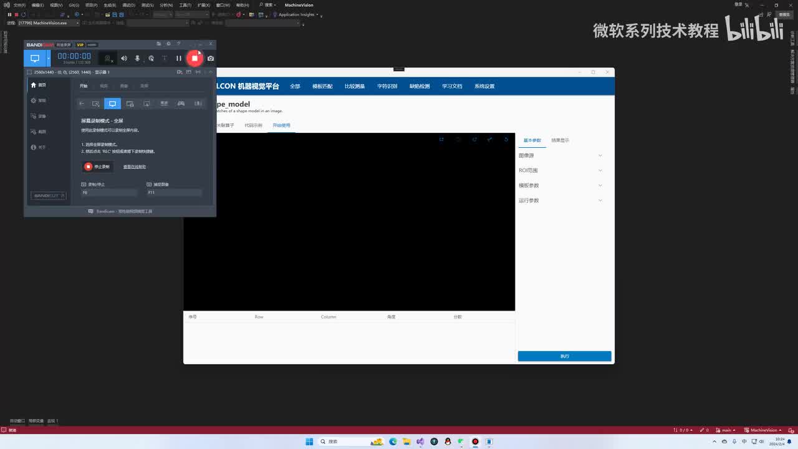The width and height of the screenshot is (798, 449).
Task: Open Bandicam General settings sidebar item
Action: click(39, 100)
